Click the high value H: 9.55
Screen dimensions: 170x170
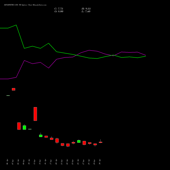click(86, 9)
